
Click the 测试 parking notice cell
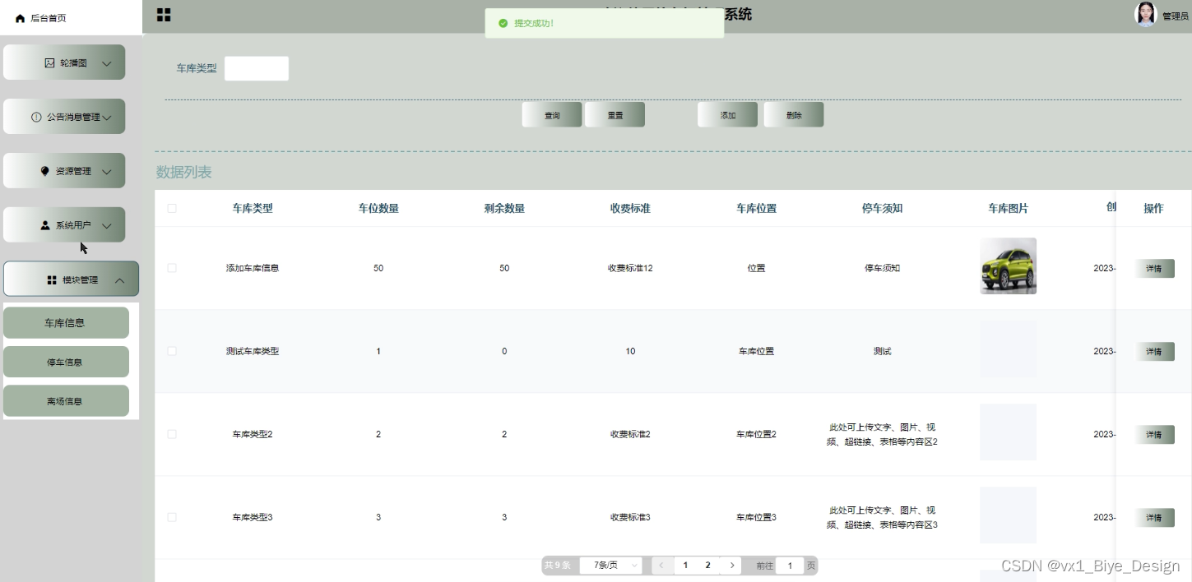(882, 351)
